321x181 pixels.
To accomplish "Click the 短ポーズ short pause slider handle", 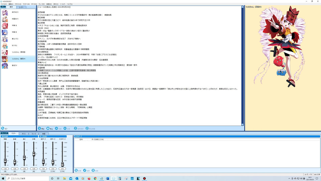I will tap(43, 162).
